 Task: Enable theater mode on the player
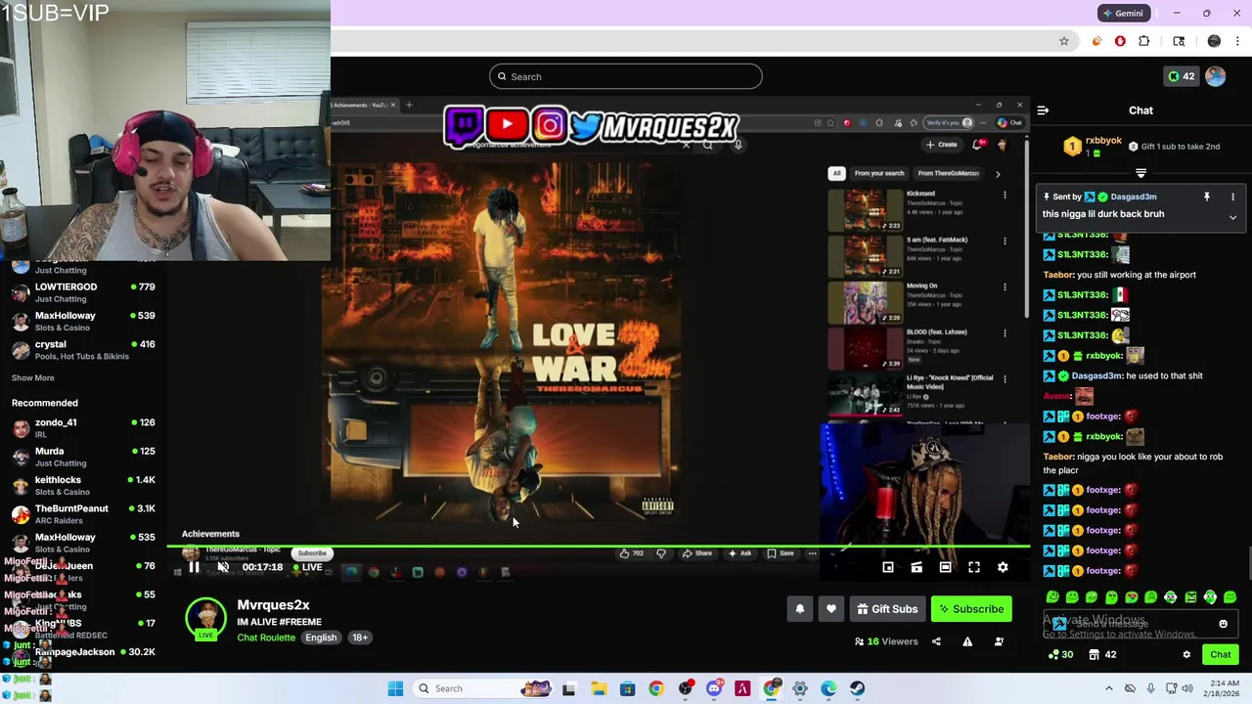(945, 567)
